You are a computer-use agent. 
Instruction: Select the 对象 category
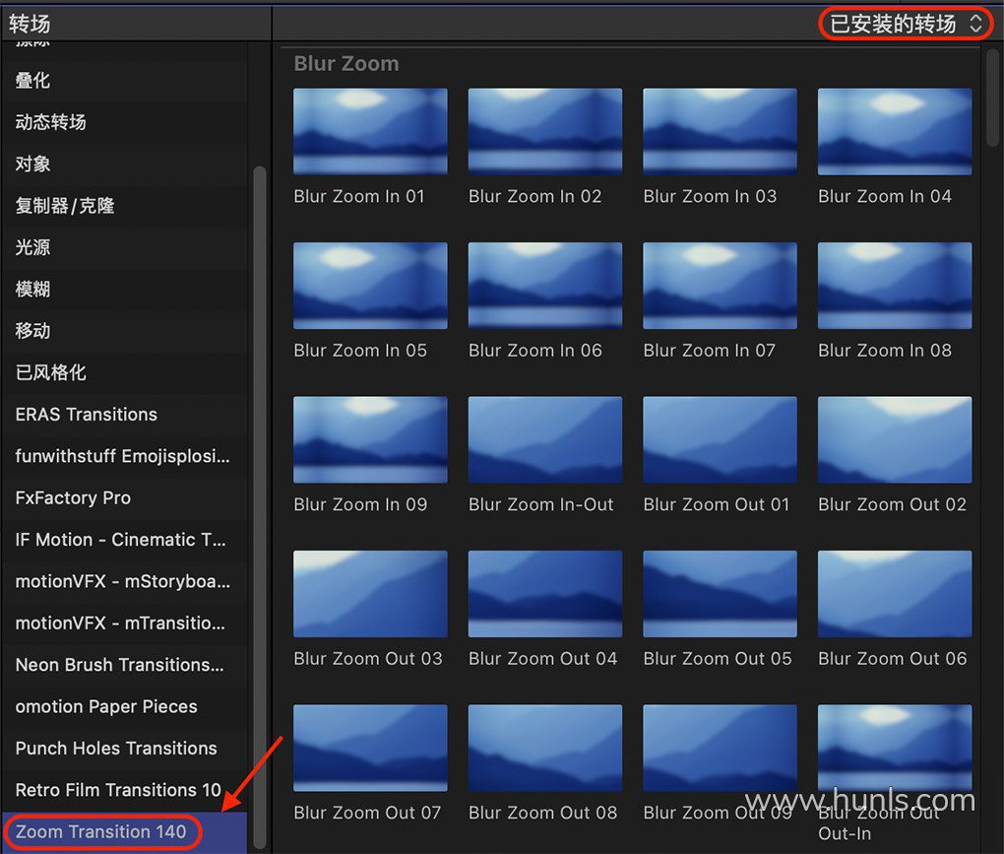[124, 164]
